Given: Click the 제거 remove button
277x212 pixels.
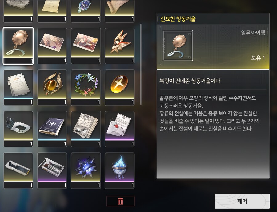Looking at the screenshot, I should click(242, 201).
